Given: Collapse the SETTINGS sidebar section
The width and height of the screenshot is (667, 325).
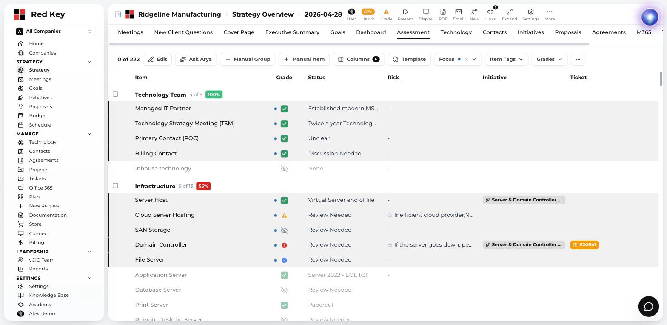Looking at the screenshot, I should [x=89, y=278].
